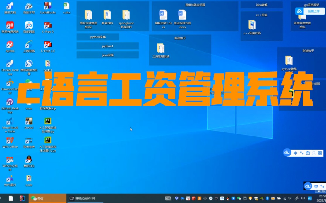Switch to the 微信 WeChat taskbar window
The width and height of the screenshot is (326, 203).
[47, 198]
